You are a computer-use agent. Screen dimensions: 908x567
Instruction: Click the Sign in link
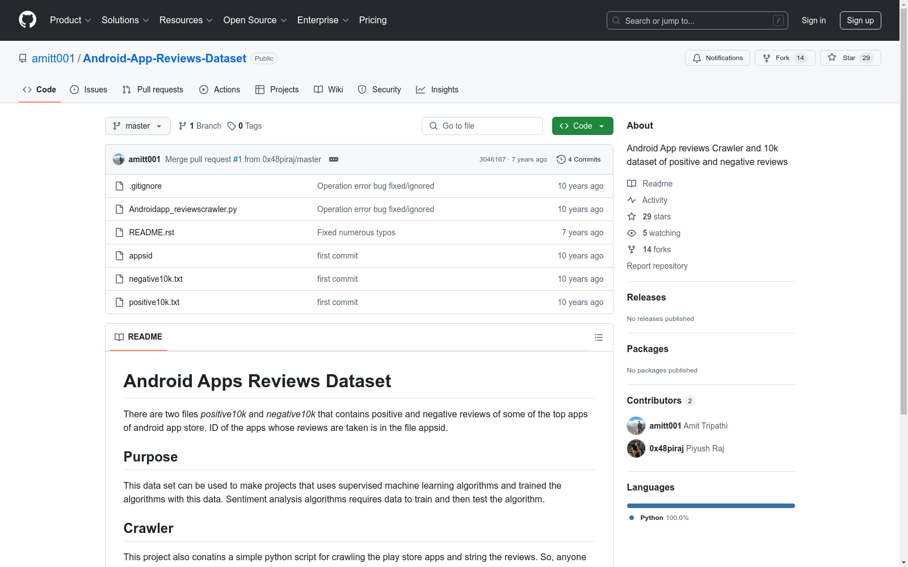point(814,20)
